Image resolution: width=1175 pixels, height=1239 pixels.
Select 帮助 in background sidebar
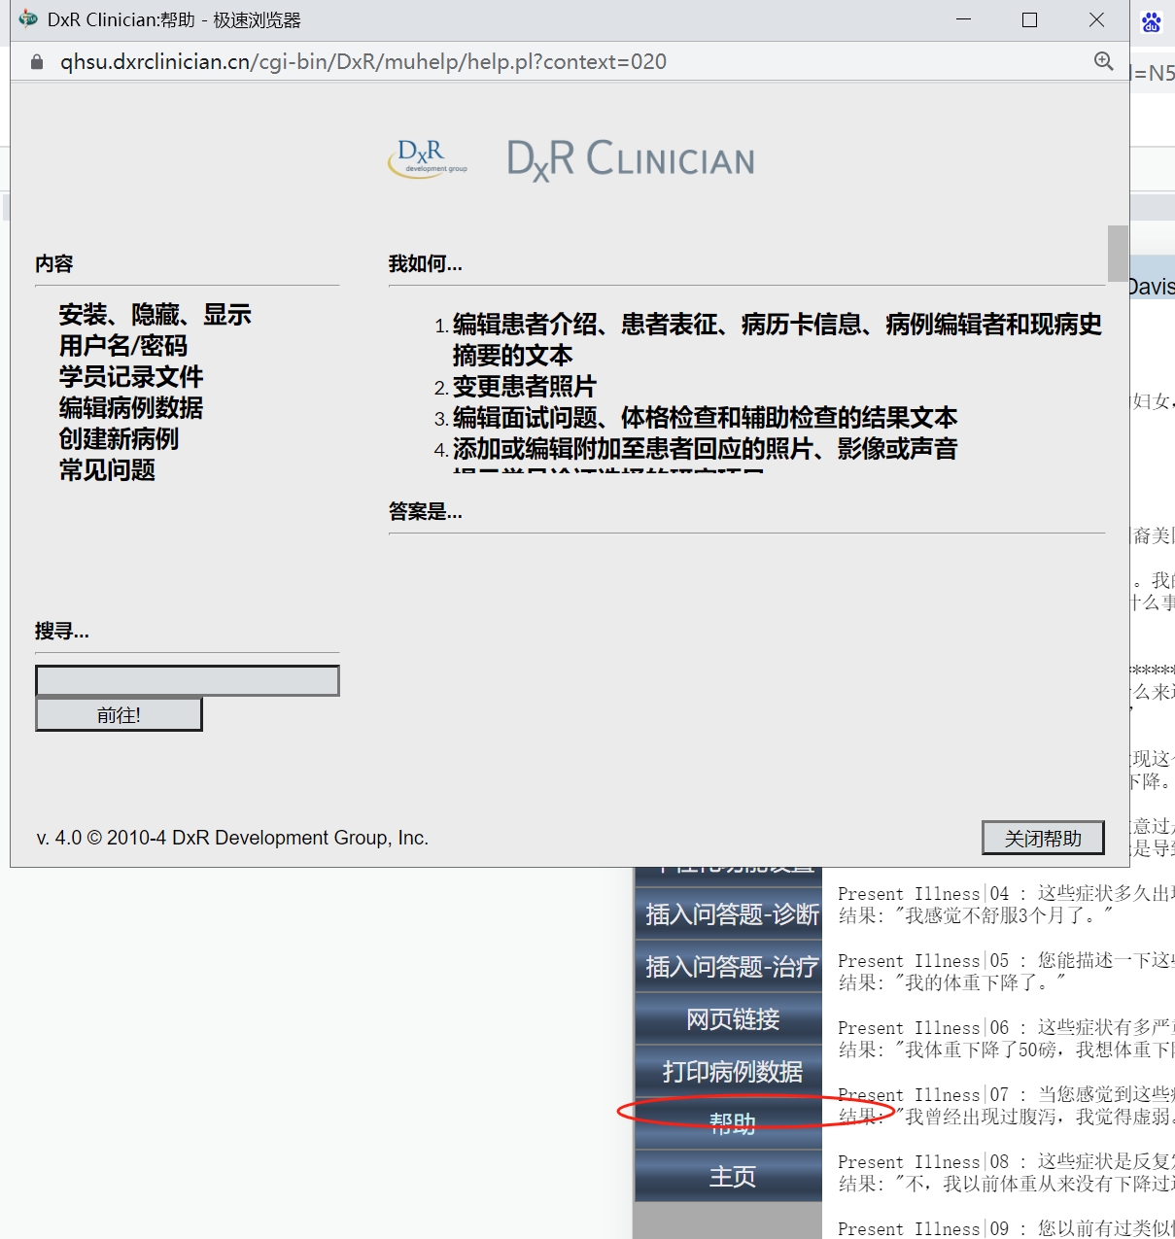coord(729,1124)
